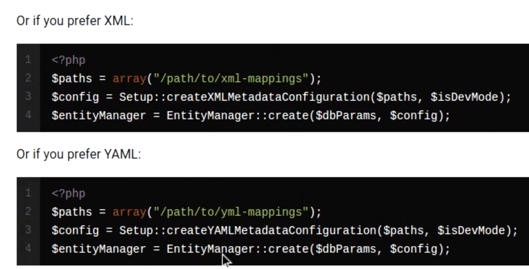Click the "/path/to/xml-mappings" string
The width and height of the screenshot is (529, 269).
231,79
